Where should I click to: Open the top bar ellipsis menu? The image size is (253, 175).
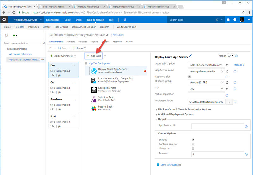pos(249,20)
